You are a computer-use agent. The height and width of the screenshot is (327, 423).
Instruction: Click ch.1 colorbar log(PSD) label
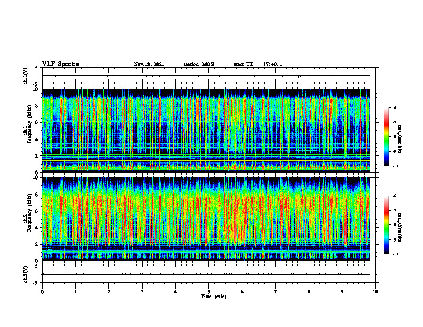tap(400, 139)
